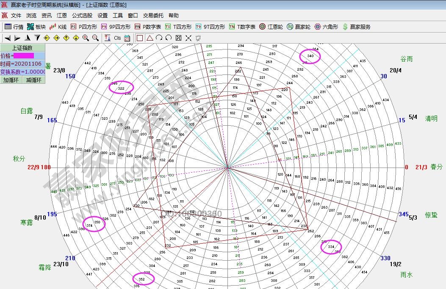Click the zoom out magnifier icon
The image size is (446, 289).
pos(95,38)
